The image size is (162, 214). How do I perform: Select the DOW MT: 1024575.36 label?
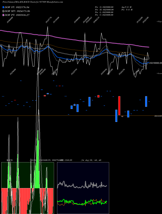pos(17,11)
